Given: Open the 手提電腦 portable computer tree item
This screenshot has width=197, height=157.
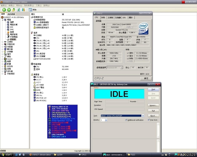Looking at the screenshot, I should 12,37.
